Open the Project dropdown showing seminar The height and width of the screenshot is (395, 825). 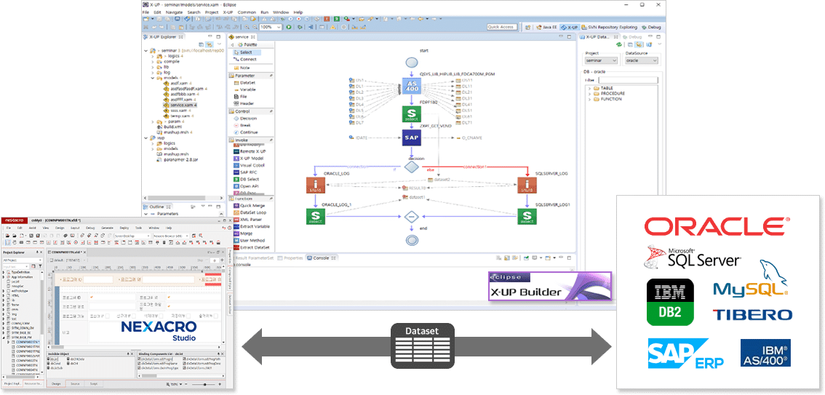tap(602, 60)
